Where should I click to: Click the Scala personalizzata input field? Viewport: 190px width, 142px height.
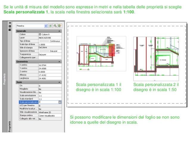coord(49,102)
